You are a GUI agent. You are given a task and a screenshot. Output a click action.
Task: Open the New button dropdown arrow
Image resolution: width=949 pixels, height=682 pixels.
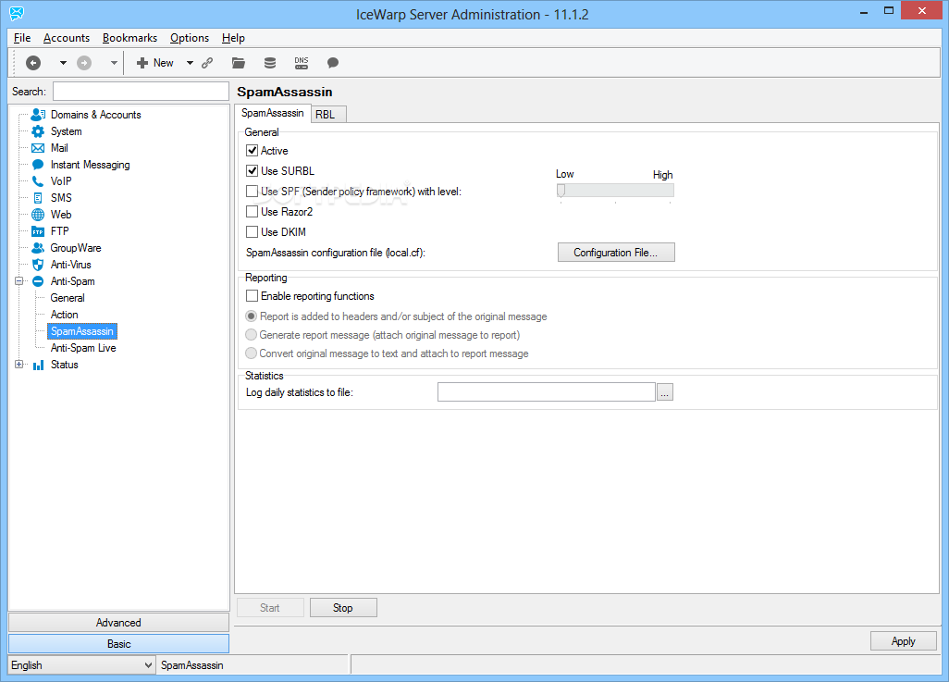(x=190, y=63)
